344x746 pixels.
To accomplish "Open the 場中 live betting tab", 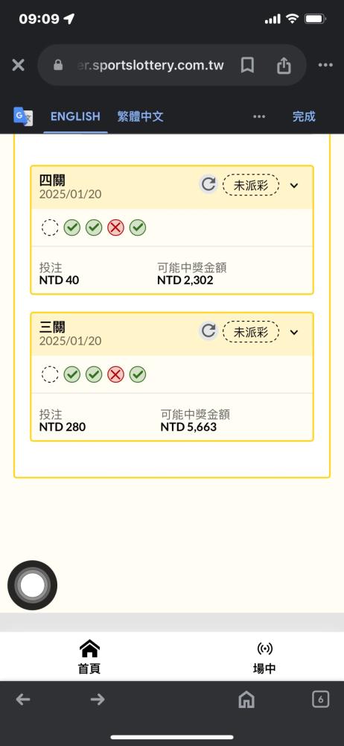I will 264,656.
